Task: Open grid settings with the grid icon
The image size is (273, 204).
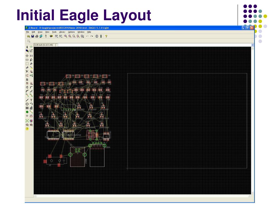Action: (29, 41)
